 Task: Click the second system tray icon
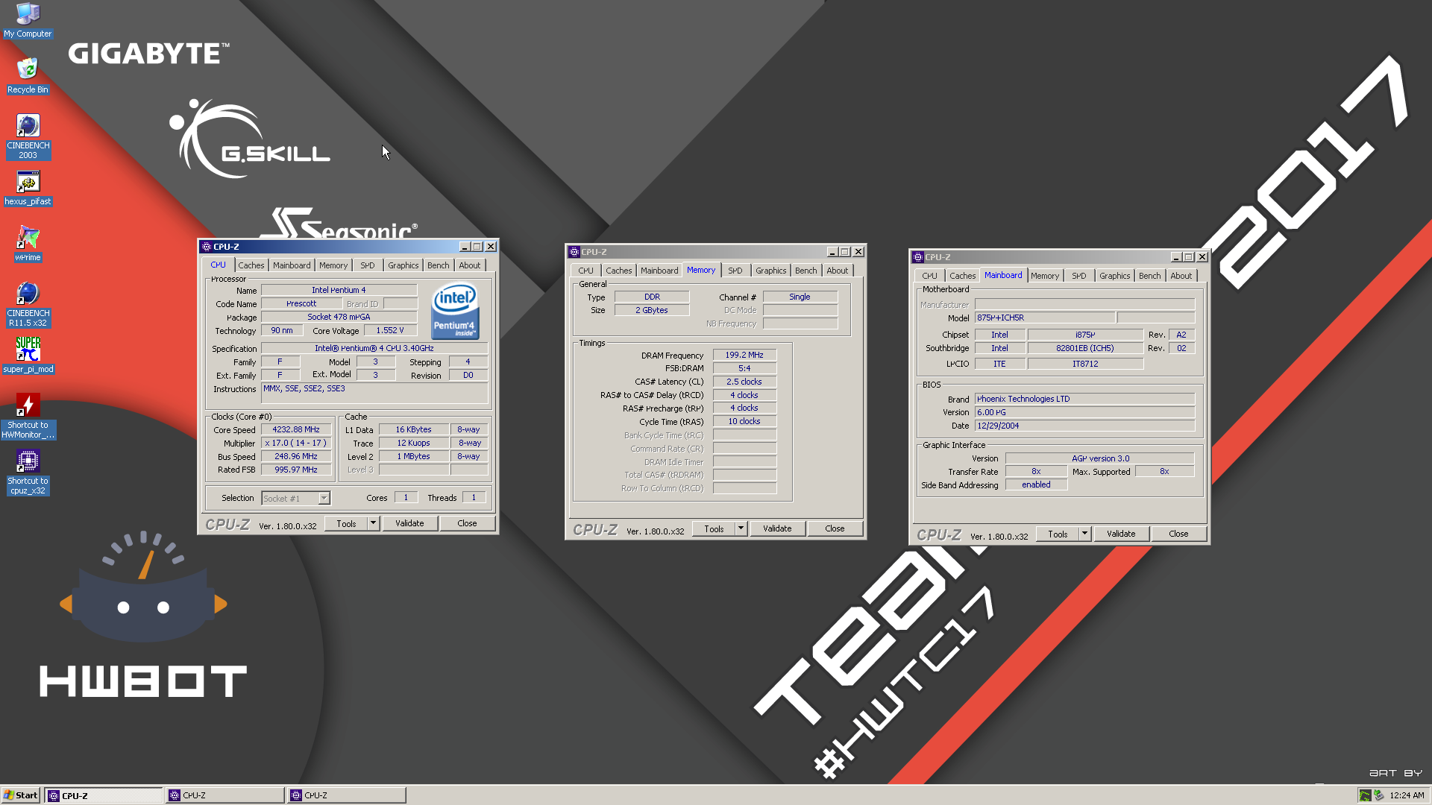(x=1379, y=795)
